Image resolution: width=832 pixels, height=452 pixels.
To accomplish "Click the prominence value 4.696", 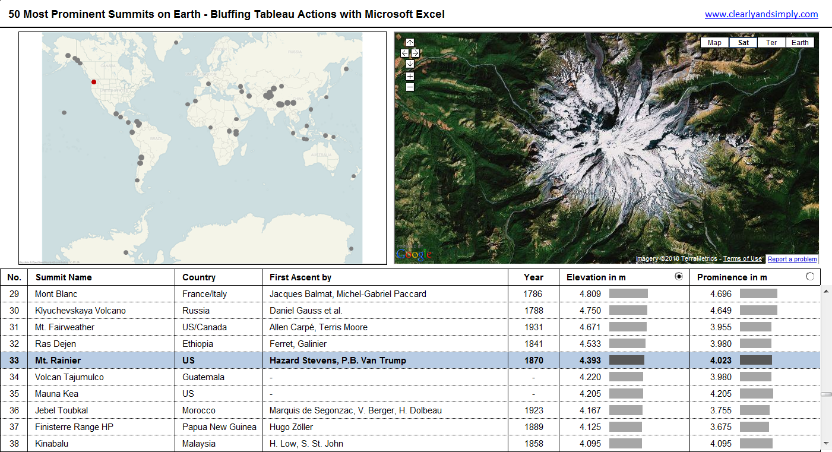I will pos(721,294).
